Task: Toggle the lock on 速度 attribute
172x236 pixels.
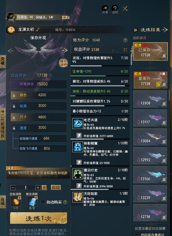Action: 14,128
